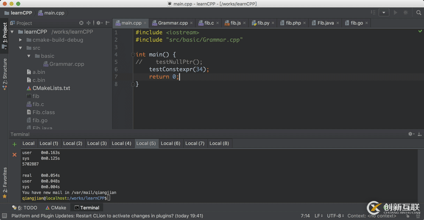Image resolution: width=424 pixels, height=220 pixels.
Task: Select fib.go in project tree
Action: coord(37,120)
